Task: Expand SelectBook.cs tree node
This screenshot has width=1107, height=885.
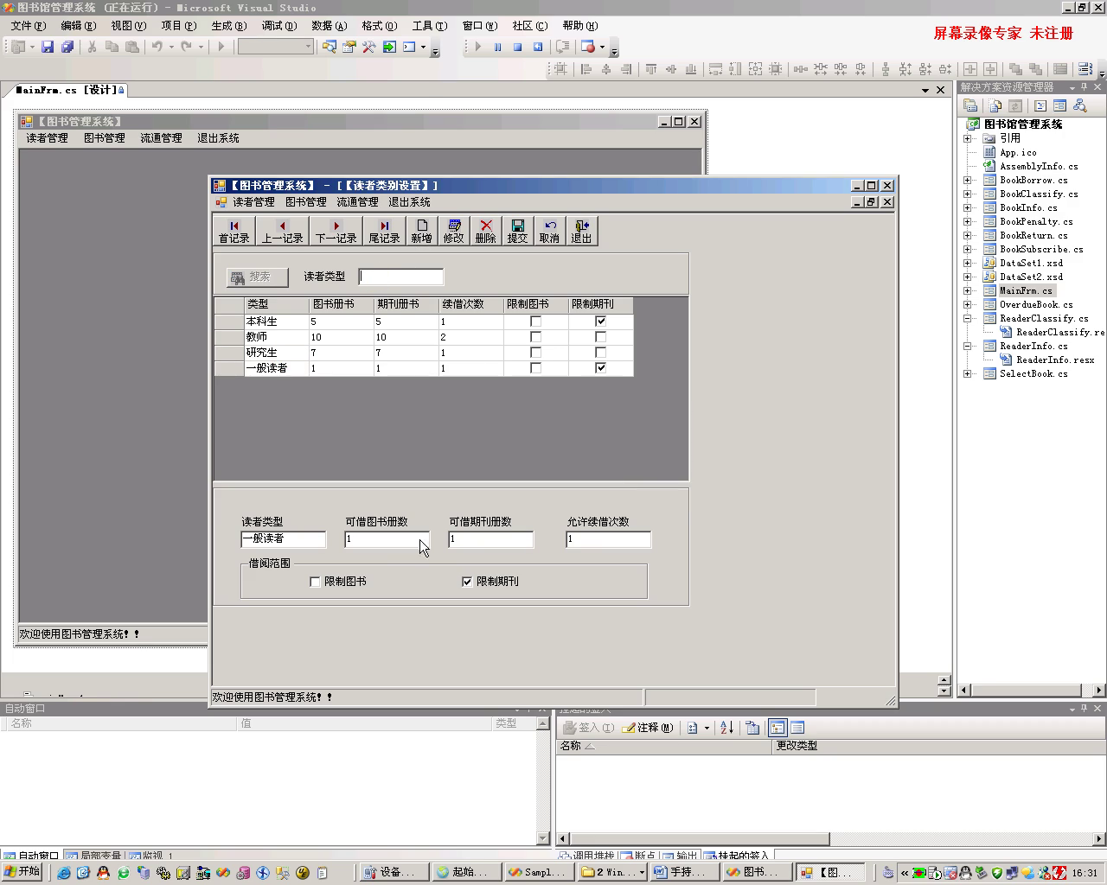Action: pos(968,373)
